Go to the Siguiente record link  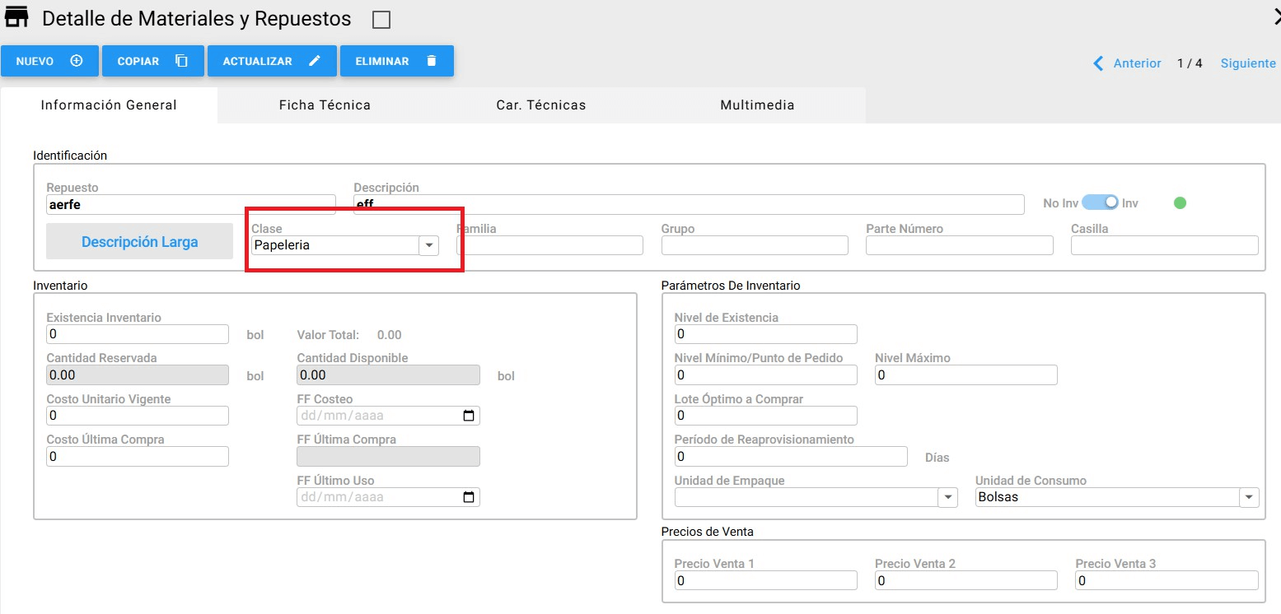1248,63
